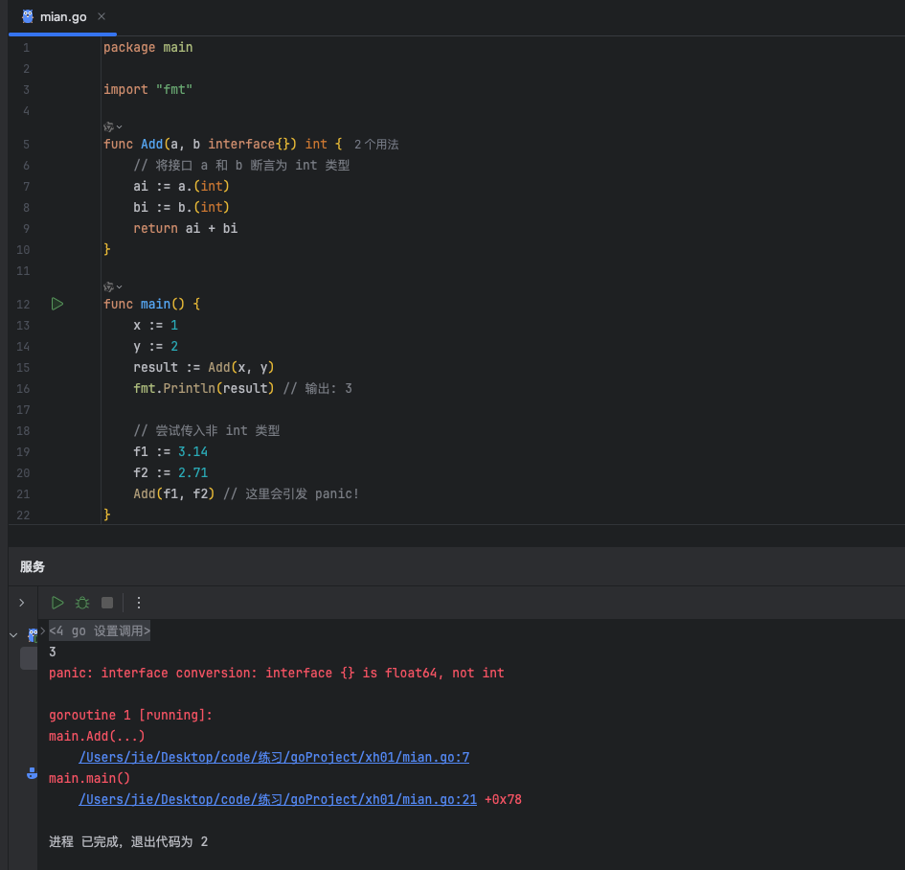Click the 'f1 := 3.14' assignment
Viewport: 905px width, 870px height.
[170, 452]
